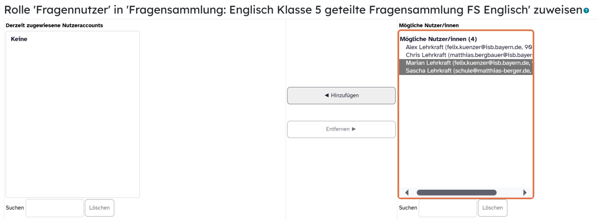Click Löschen next to possible users search
The image size is (598, 220).
tap(493, 208)
